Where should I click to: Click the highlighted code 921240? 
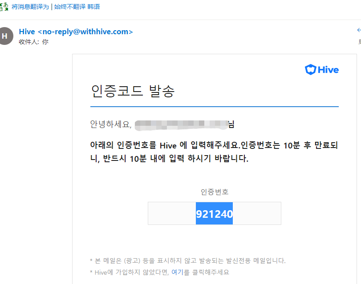(x=214, y=214)
